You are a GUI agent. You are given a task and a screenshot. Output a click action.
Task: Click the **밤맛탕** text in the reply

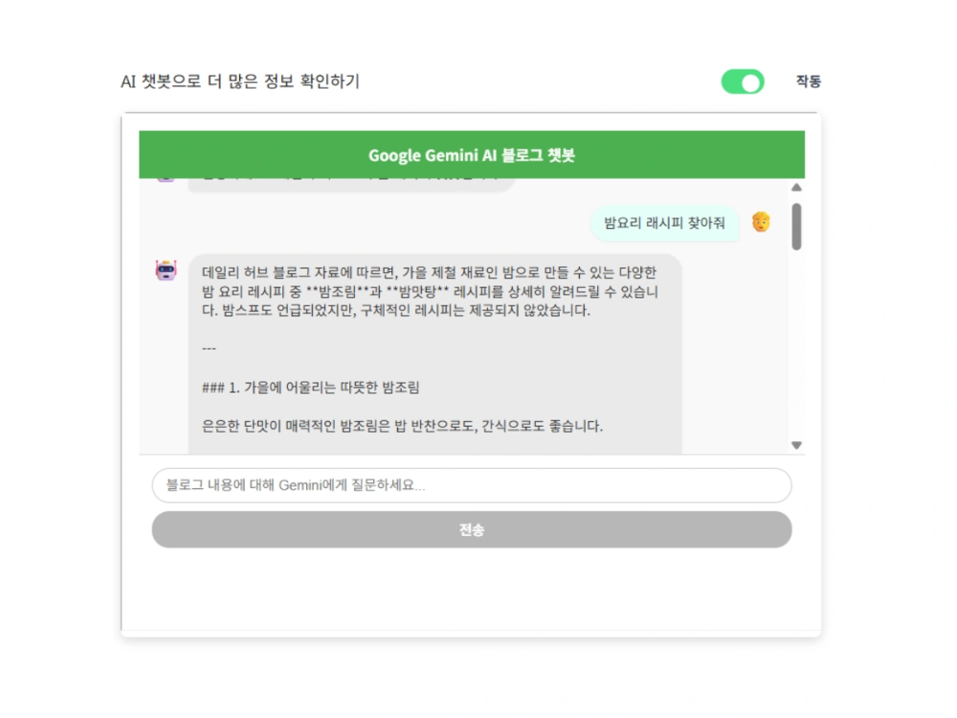(417, 292)
